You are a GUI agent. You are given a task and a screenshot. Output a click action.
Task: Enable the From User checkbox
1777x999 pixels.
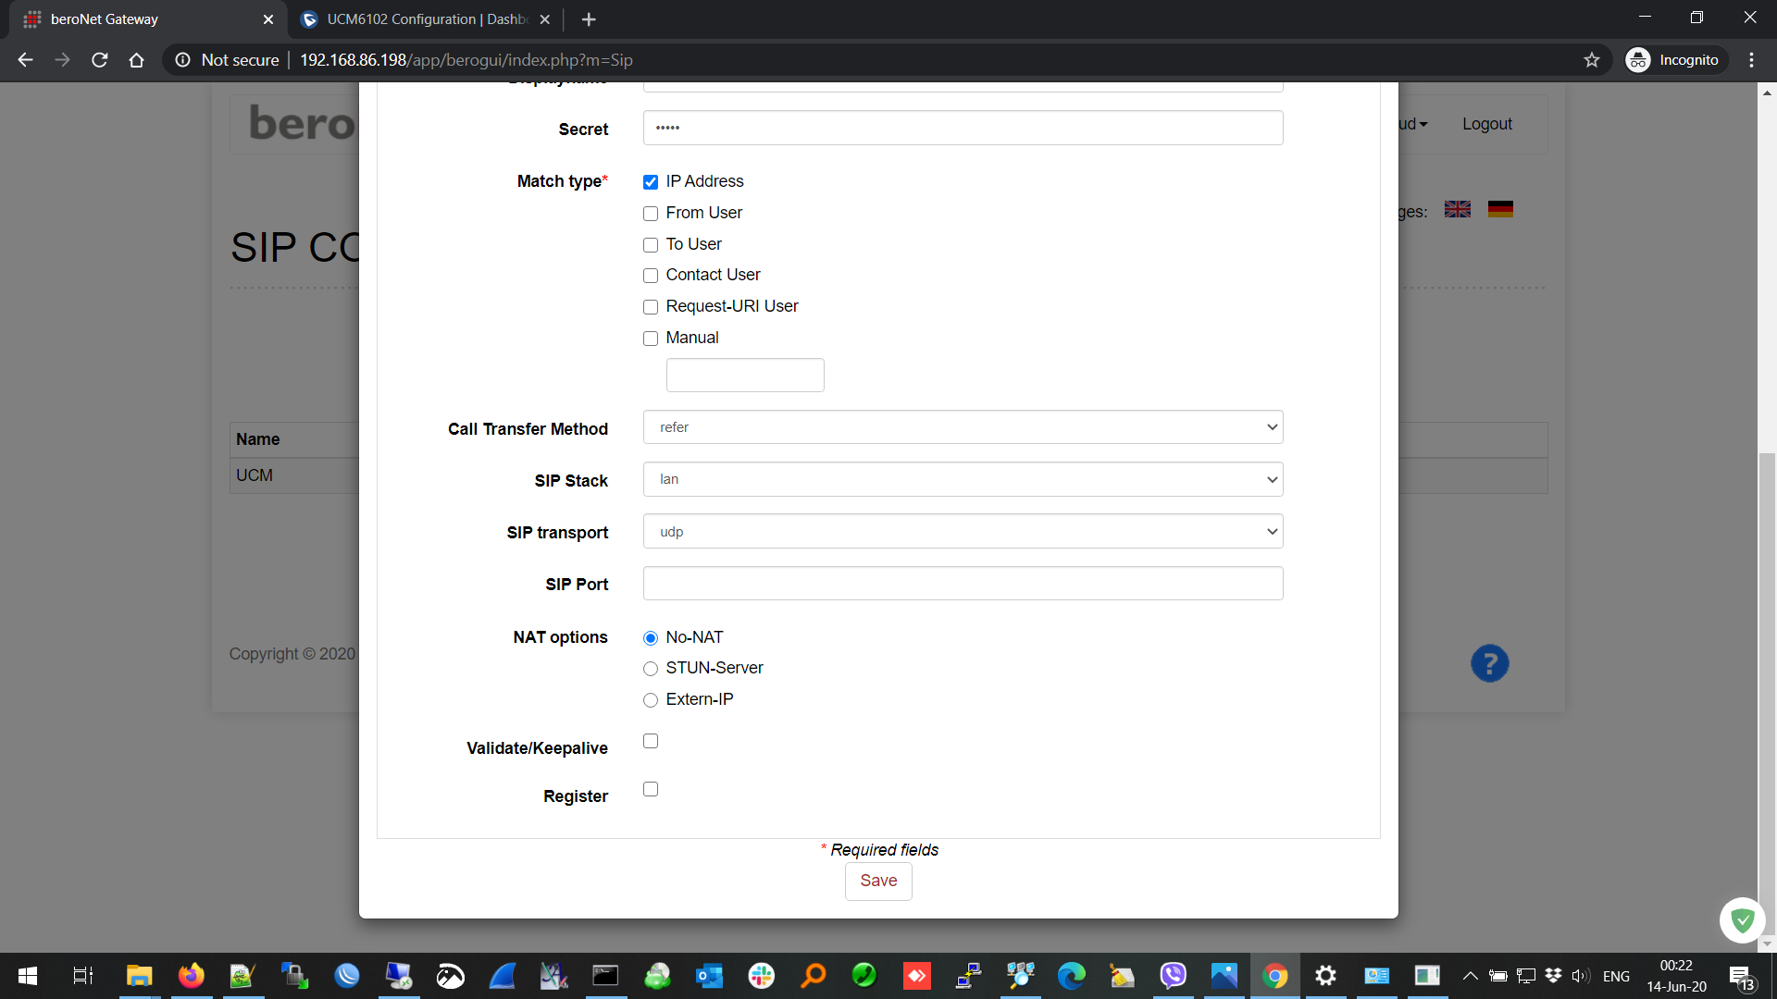coord(651,214)
